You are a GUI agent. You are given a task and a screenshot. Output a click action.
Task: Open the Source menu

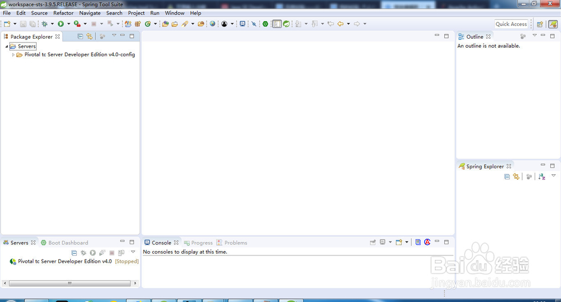coord(39,13)
